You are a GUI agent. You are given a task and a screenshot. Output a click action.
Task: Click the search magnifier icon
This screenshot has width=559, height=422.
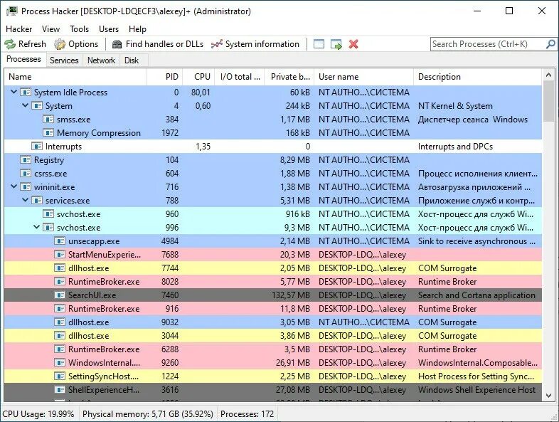click(550, 44)
